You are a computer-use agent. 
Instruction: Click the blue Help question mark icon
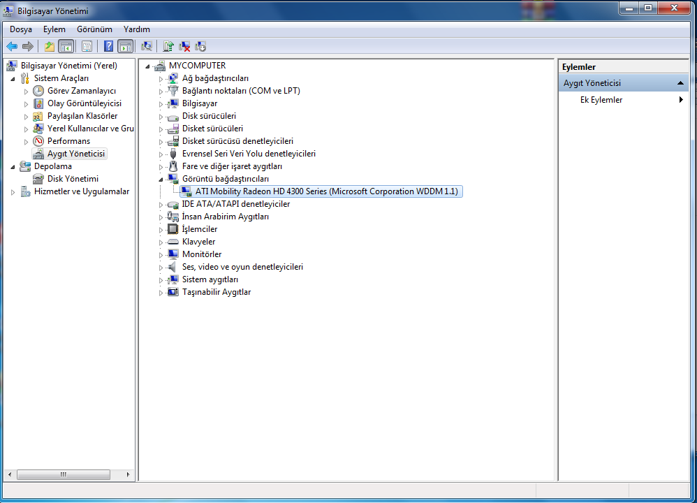(108, 46)
